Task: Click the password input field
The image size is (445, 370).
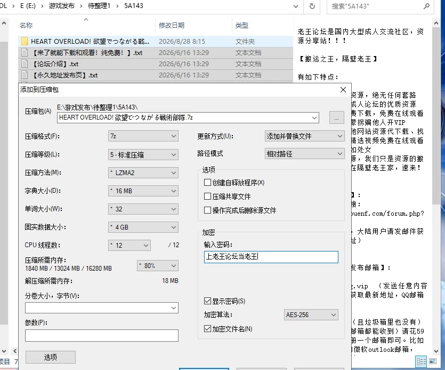Action: pos(271,257)
